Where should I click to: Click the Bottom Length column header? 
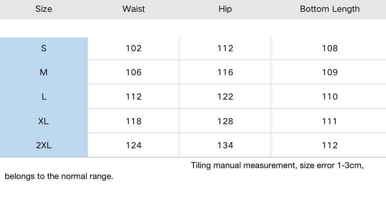[330, 9]
